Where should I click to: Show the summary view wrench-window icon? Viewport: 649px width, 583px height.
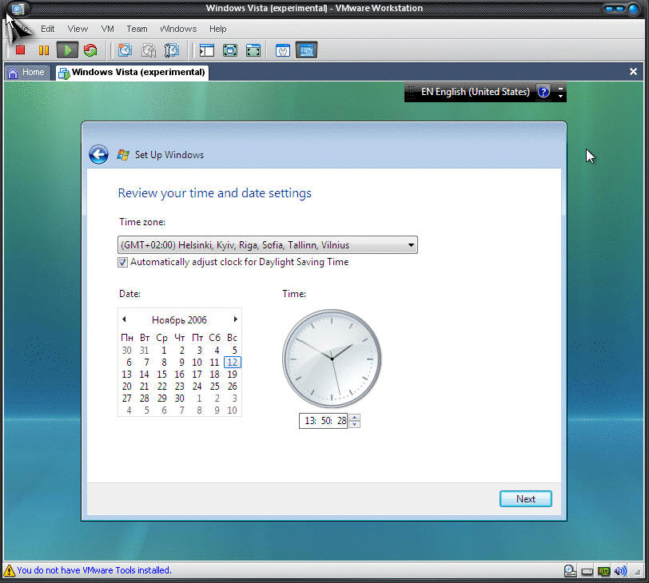click(283, 50)
